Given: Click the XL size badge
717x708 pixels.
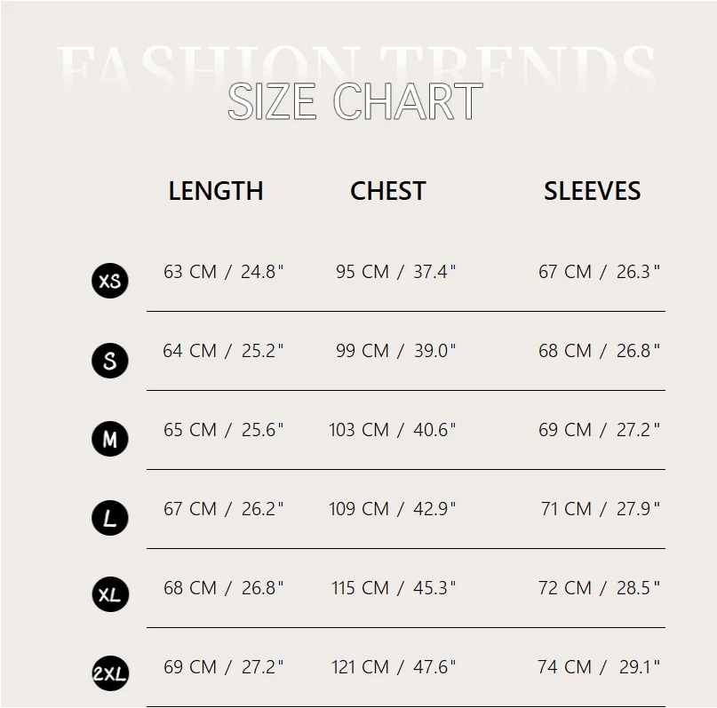Looking at the screenshot, I should (110, 594).
